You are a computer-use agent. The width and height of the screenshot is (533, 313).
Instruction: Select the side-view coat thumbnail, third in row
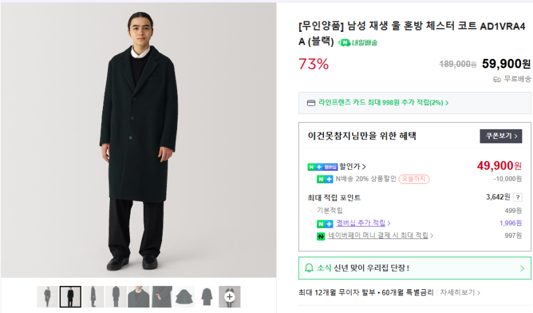click(93, 297)
